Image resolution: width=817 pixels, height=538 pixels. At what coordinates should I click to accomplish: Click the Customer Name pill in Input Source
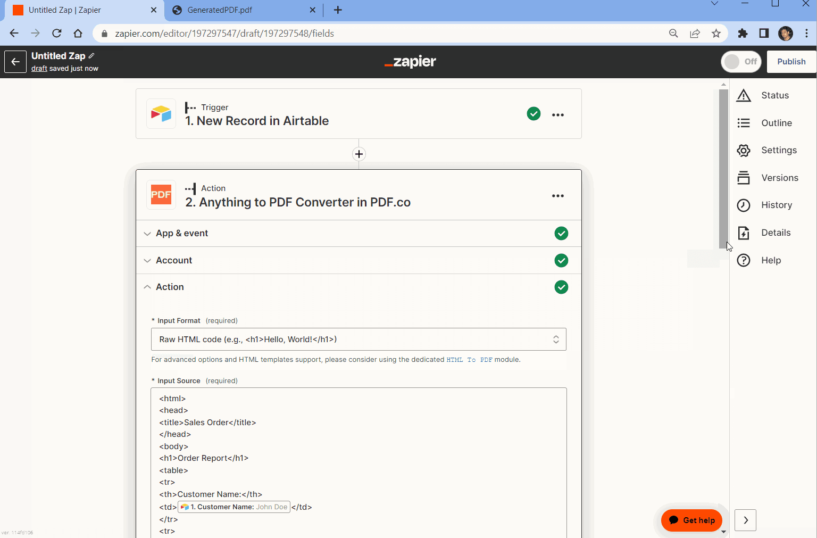tap(234, 507)
